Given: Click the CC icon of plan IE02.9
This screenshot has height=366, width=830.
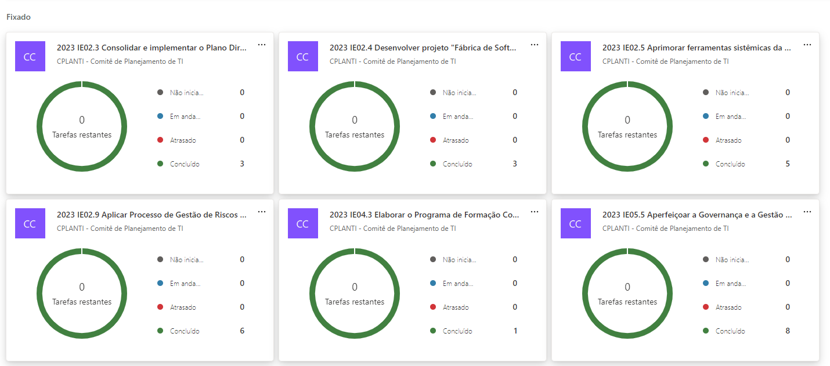Looking at the screenshot, I should click(x=30, y=223).
